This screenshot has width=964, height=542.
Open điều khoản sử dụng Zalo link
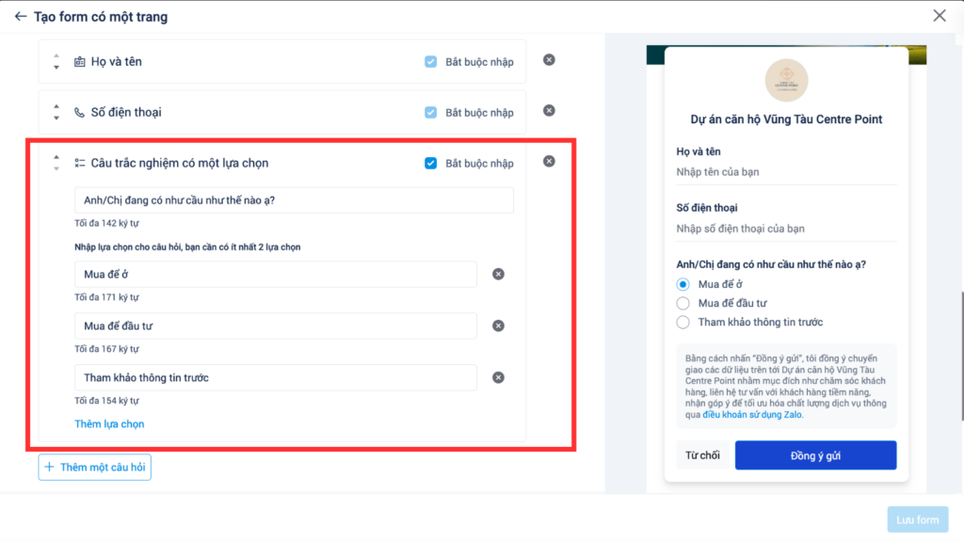point(752,415)
